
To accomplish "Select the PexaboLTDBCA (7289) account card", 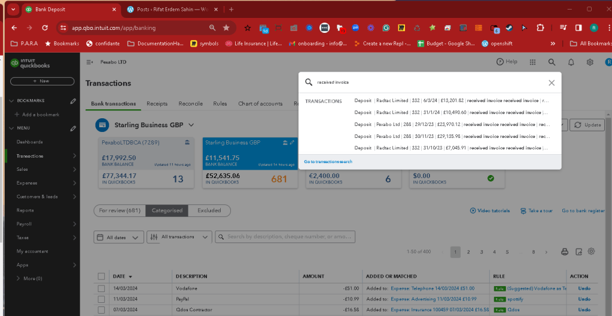I will [x=147, y=163].
